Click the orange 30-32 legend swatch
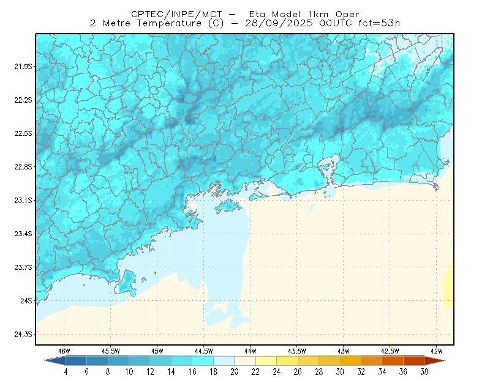Screen dimensions: 490x378 [350, 361]
